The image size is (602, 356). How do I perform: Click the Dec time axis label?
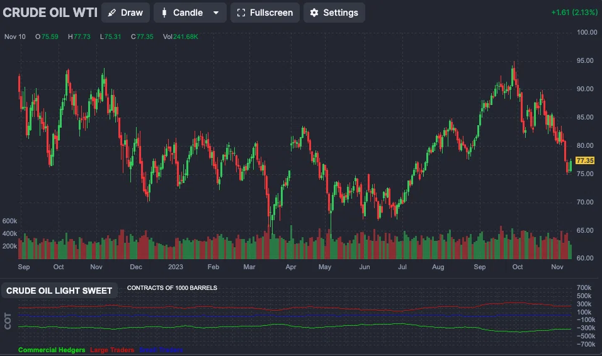pos(136,267)
